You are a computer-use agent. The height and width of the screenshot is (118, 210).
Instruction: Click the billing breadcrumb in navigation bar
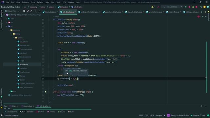coord(43,7)
